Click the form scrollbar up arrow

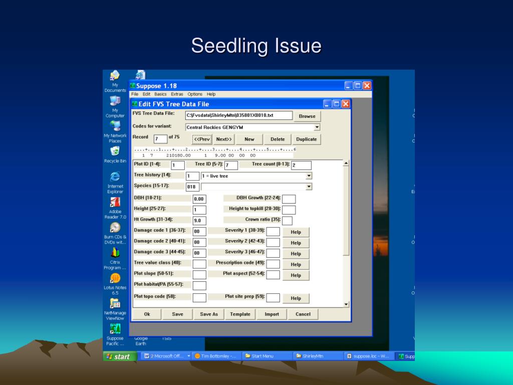(x=346, y=163)
